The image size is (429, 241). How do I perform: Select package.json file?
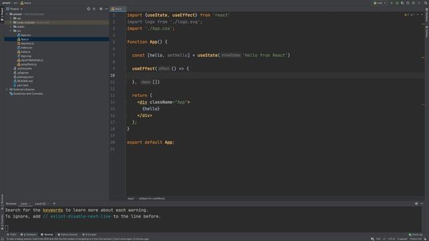coord(23,77)
